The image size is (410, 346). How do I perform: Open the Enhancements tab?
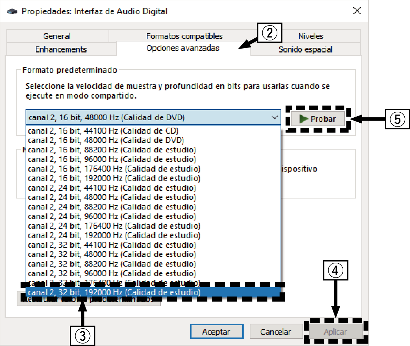point(61,50)
